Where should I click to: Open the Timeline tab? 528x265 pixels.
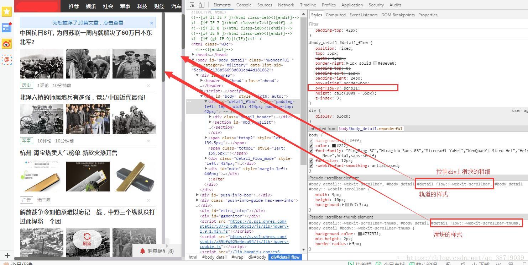(x=308, y=5)
